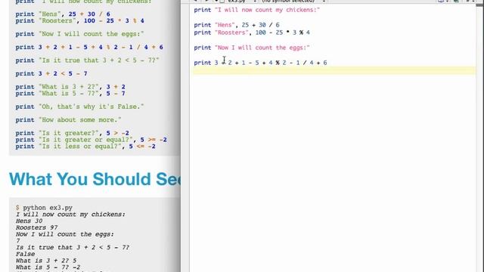Click web page code print "Is it true that 3 + 2 < 5 - 7?"
Viewport: 484px width, 272px height.
(x=88, y=60)
